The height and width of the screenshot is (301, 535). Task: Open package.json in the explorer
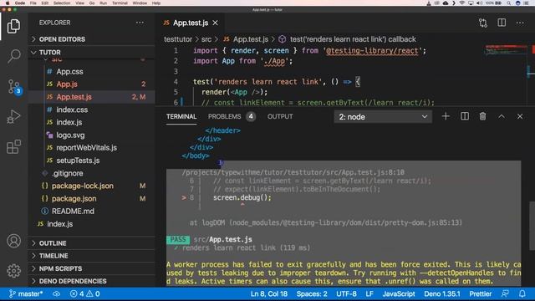[91, 199]
